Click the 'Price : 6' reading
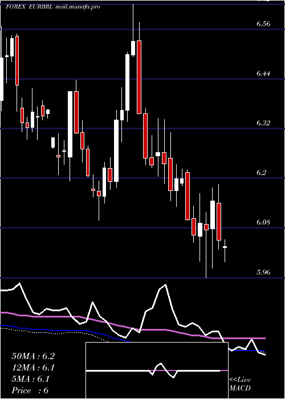 point(30,390)
